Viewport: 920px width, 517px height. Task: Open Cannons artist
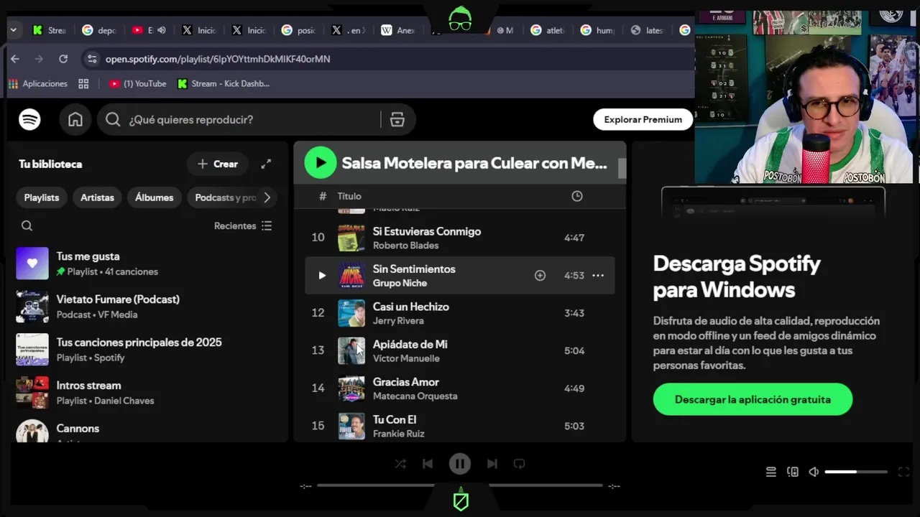tap(147, 430)
